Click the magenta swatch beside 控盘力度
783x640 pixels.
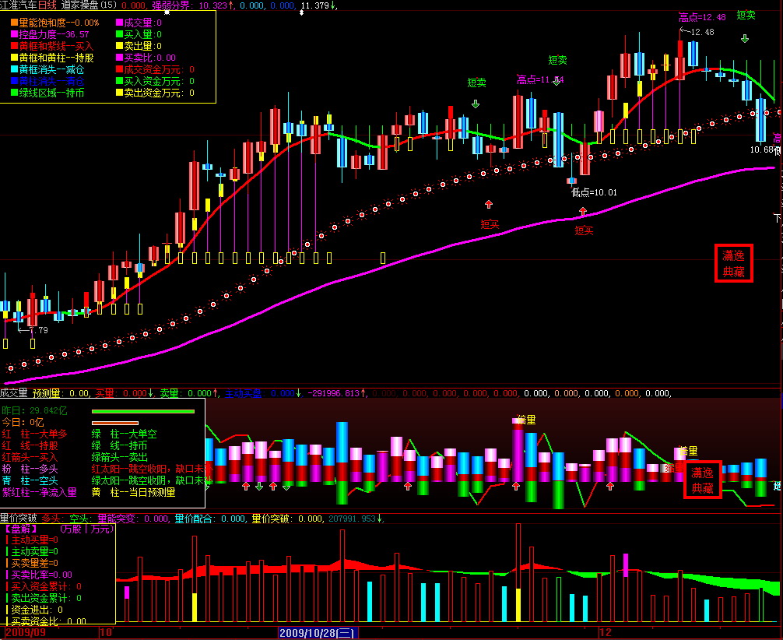click(14, 34)
